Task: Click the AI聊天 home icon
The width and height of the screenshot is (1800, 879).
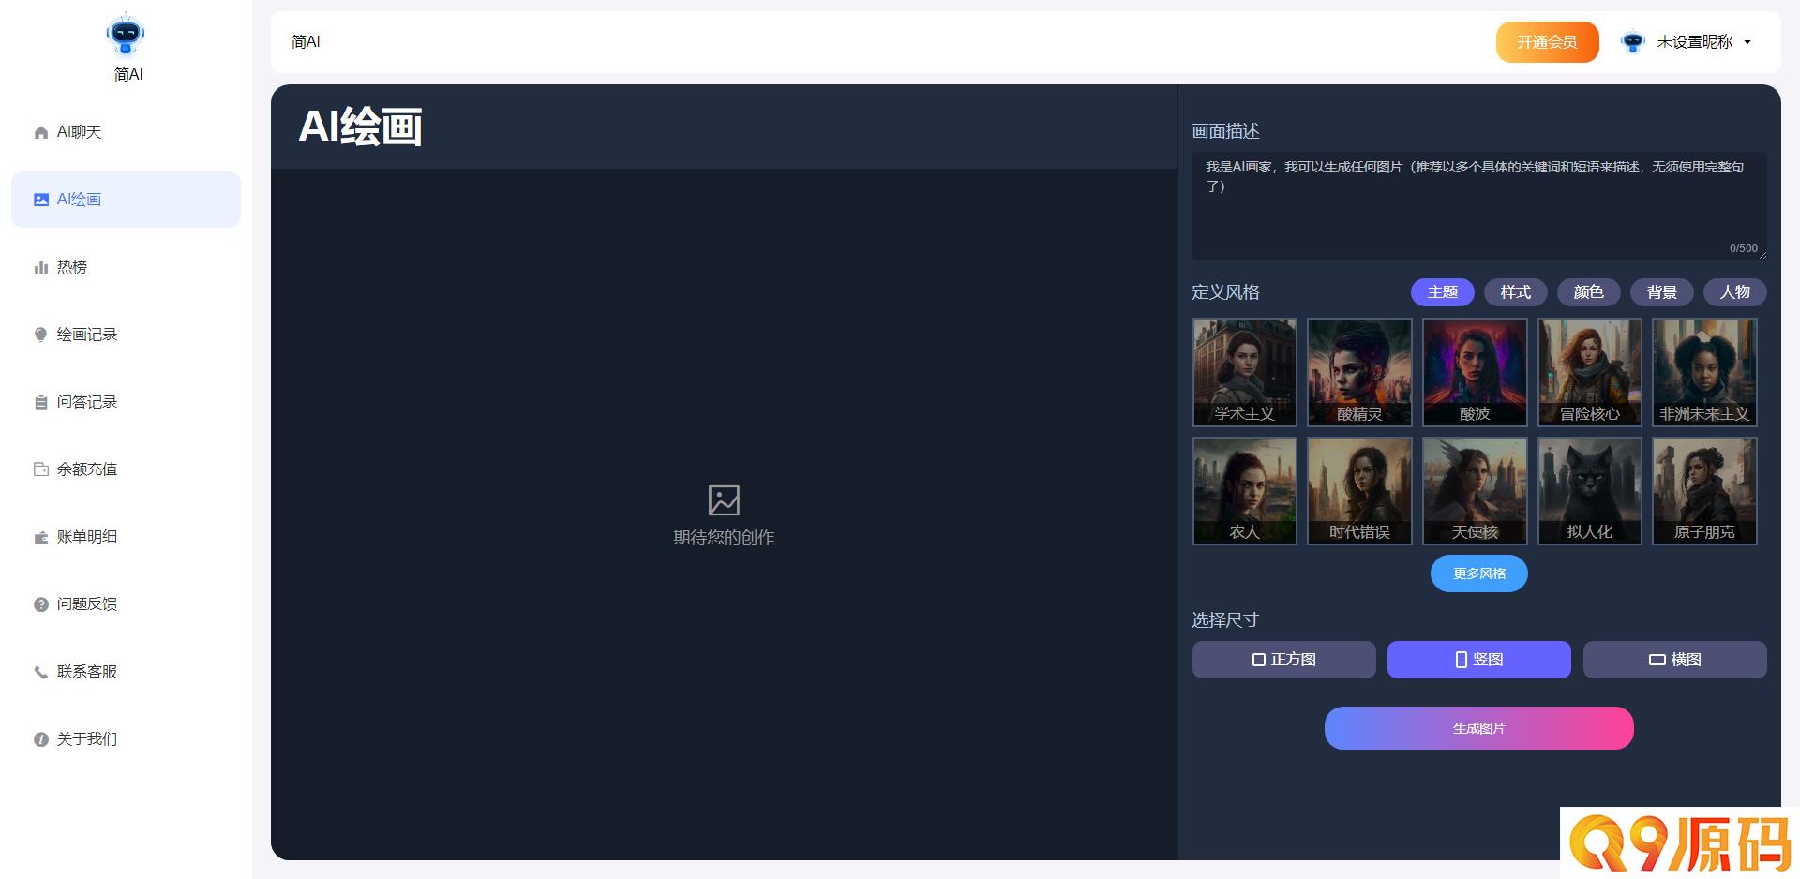Action: coord(41,132)
